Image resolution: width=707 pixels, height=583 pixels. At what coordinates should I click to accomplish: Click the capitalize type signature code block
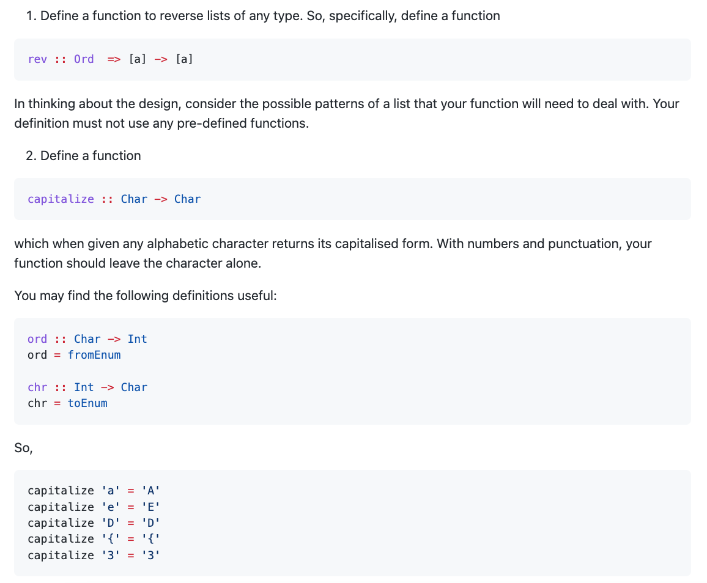point(114,199)
